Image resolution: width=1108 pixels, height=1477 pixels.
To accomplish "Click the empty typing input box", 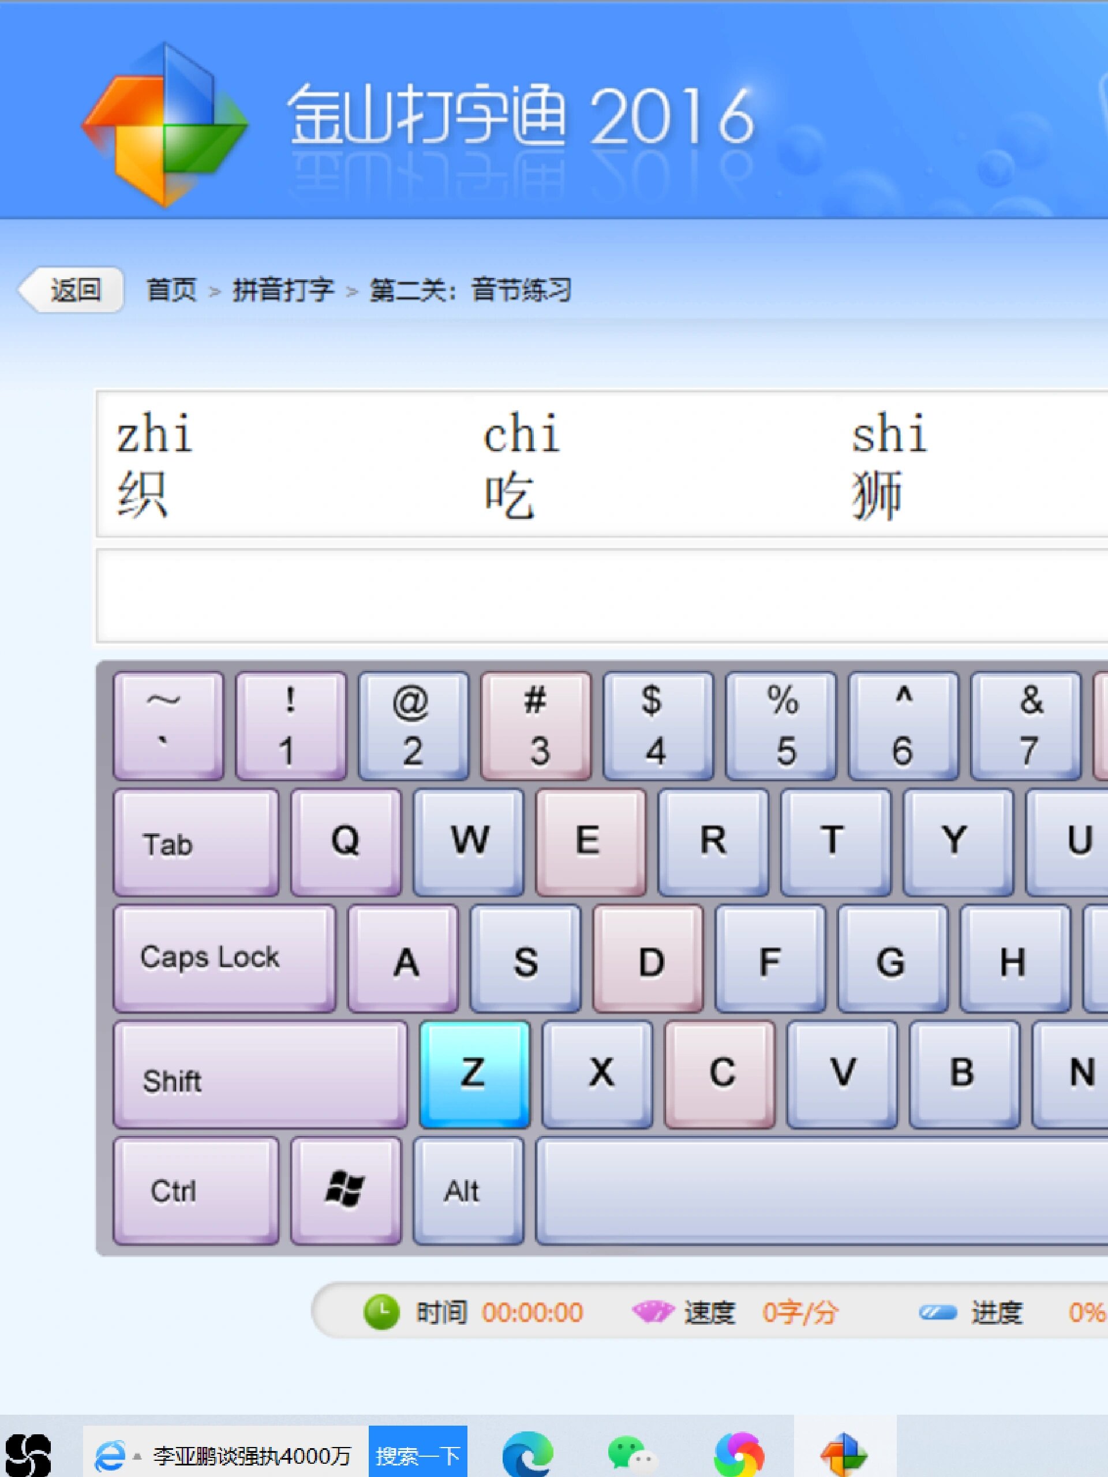I will (601, 595).
